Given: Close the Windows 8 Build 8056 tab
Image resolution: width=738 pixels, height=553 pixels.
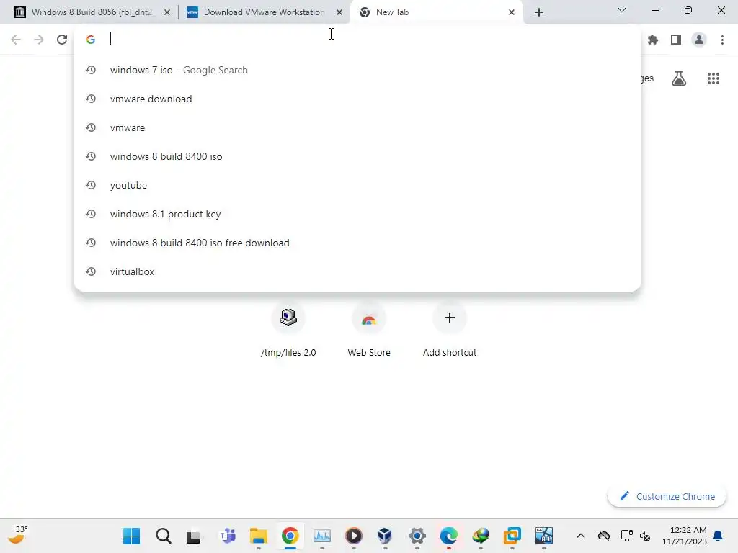Looking at the screenshot, I should point(166,12).
